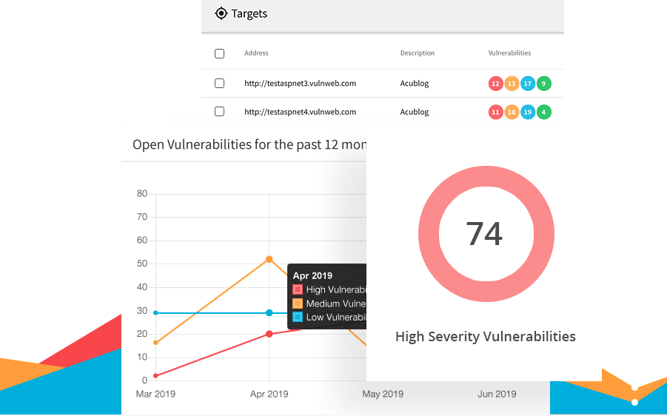Click orange badge 13 for testaspnet3

pyautogui.click(x=512, y=84)
